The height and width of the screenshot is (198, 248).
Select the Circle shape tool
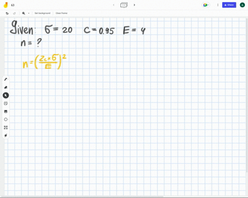coord(6,119)
